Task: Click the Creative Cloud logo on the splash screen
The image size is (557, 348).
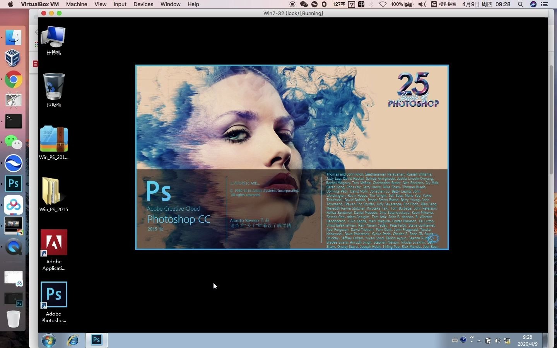Action: click(433, 238)
